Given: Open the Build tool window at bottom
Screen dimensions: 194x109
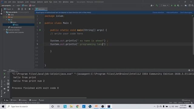Looking at the screenshot, I should coord(42,100).
